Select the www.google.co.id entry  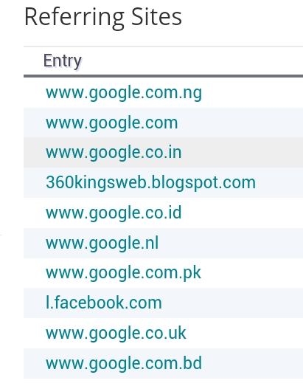114,213
